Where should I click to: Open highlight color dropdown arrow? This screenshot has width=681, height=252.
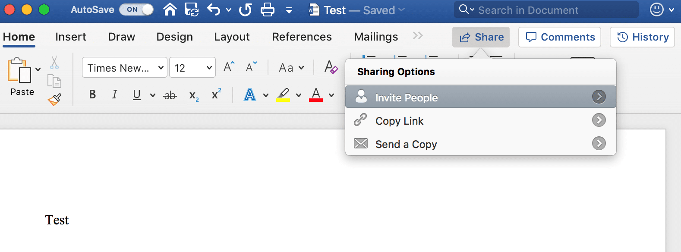click(299, 95)
